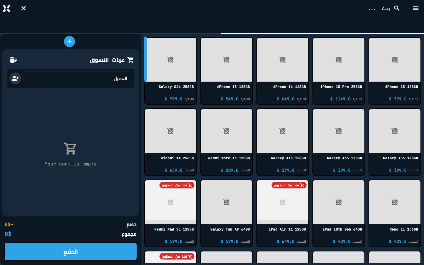Select the Xiaomi 14 256GB product
This screenshot has height=265, width=424.
170,142
